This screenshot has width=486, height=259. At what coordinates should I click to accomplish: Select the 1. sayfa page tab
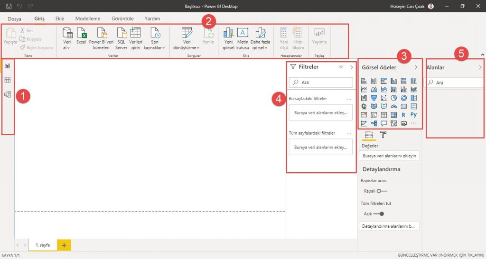pyautogui.click(x=43, y=245)
